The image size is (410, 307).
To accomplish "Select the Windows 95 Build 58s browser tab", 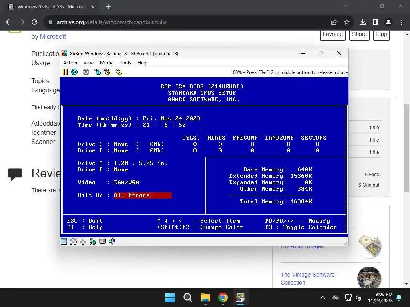I will (52, 7).
